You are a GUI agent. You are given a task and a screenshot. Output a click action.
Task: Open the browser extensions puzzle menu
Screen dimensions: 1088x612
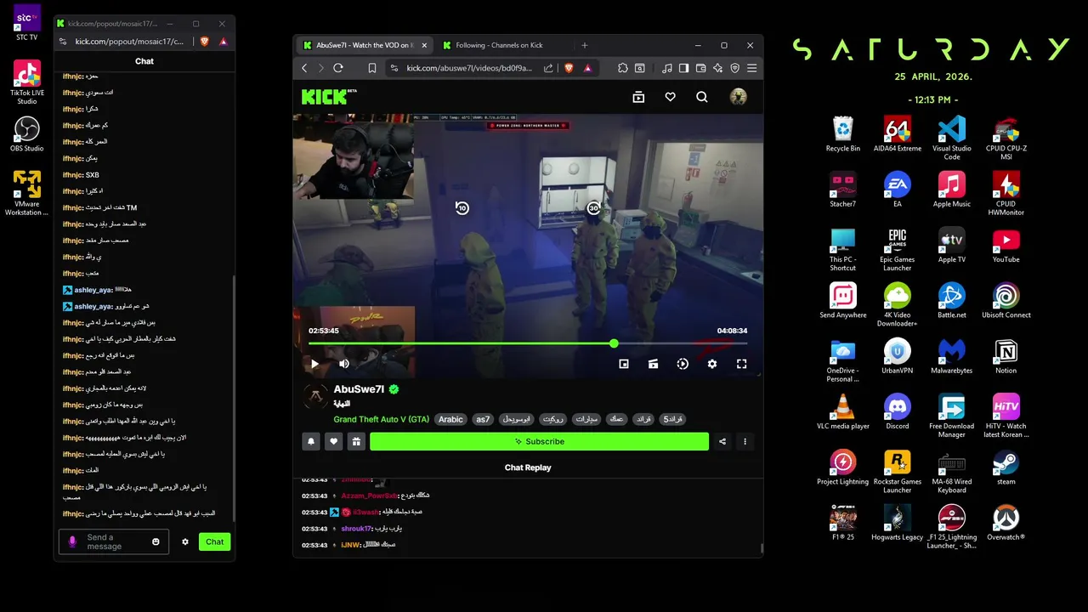tap(622, 68)
